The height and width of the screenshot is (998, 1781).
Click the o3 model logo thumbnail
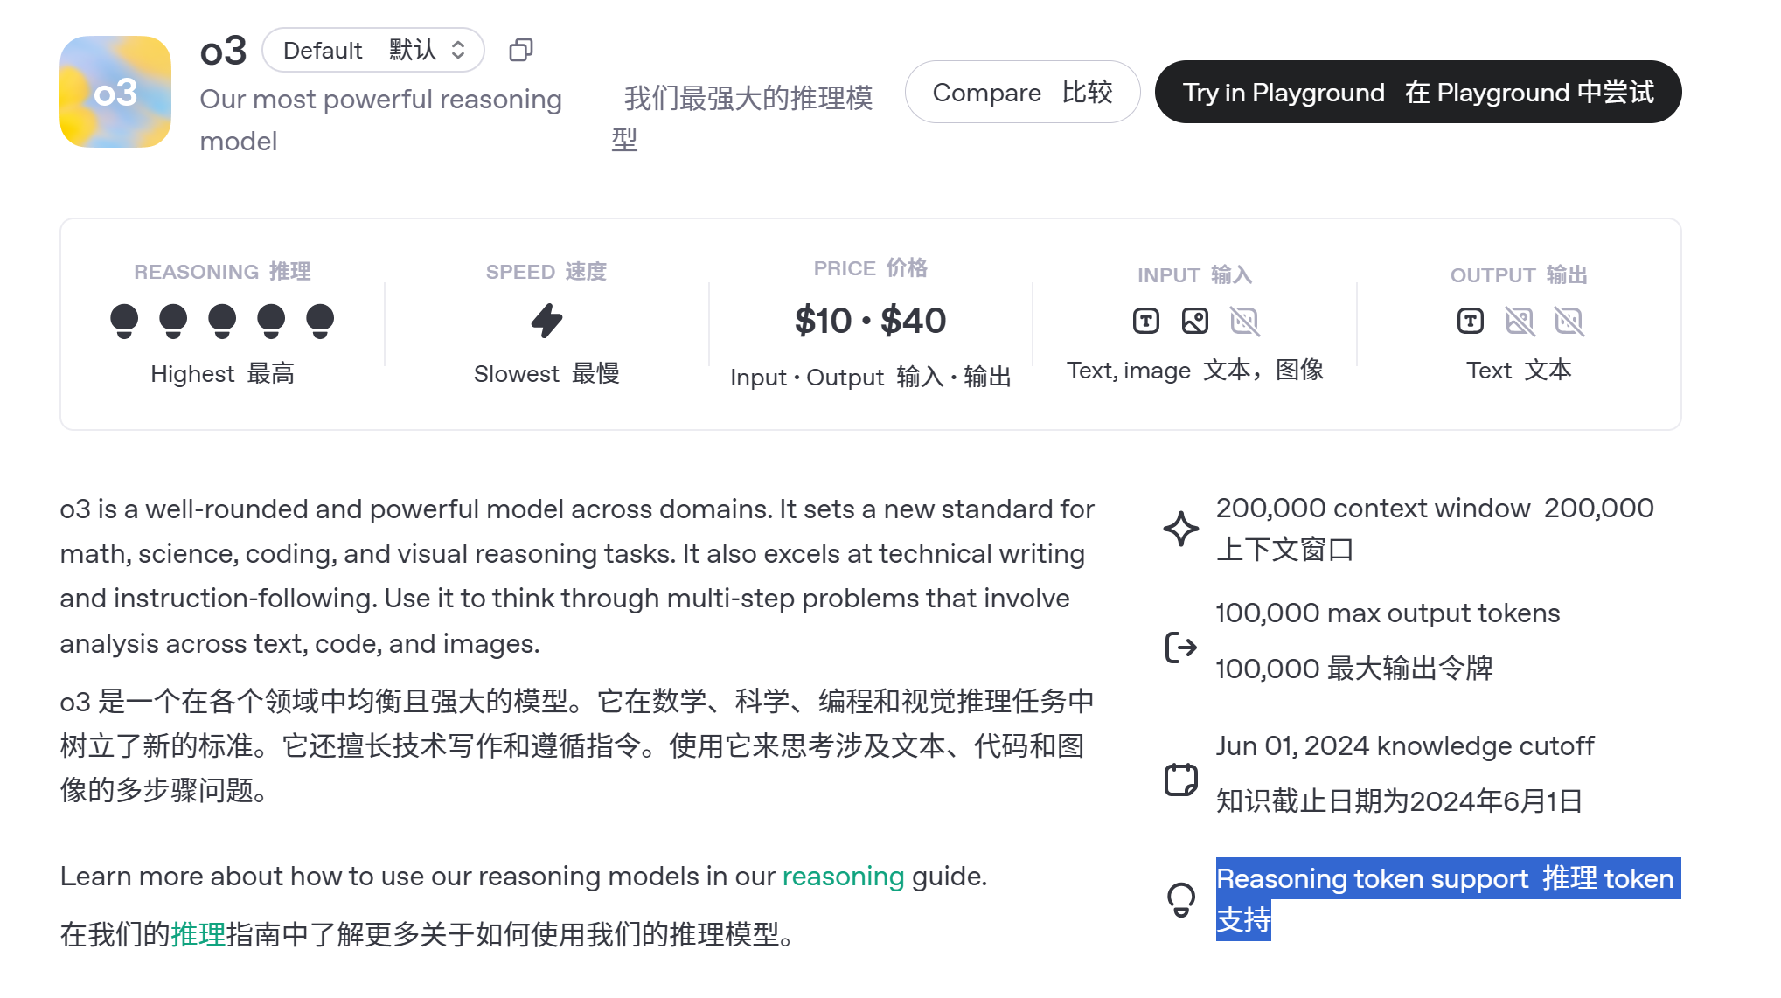[x=115, y=92]
